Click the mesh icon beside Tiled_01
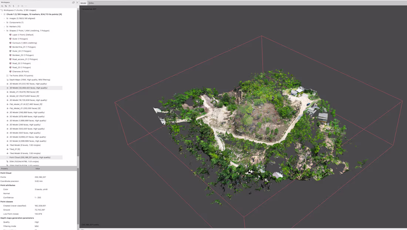This screenshot has height=230, width=407. tap(7, 149)
